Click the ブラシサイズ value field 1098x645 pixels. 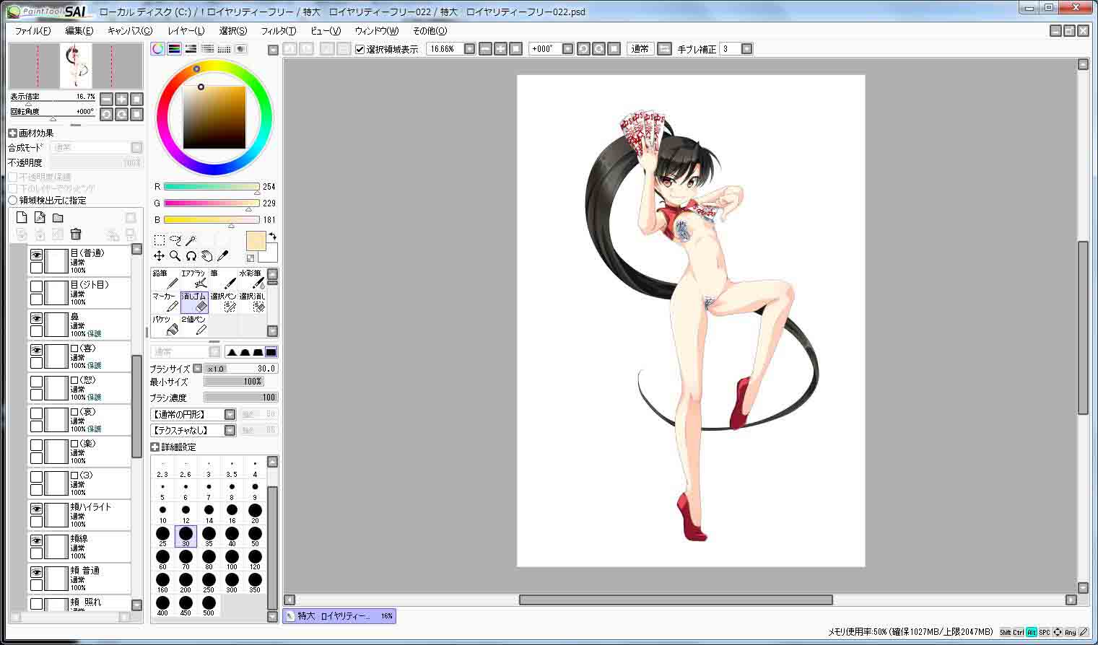click(x=240, y=368)
